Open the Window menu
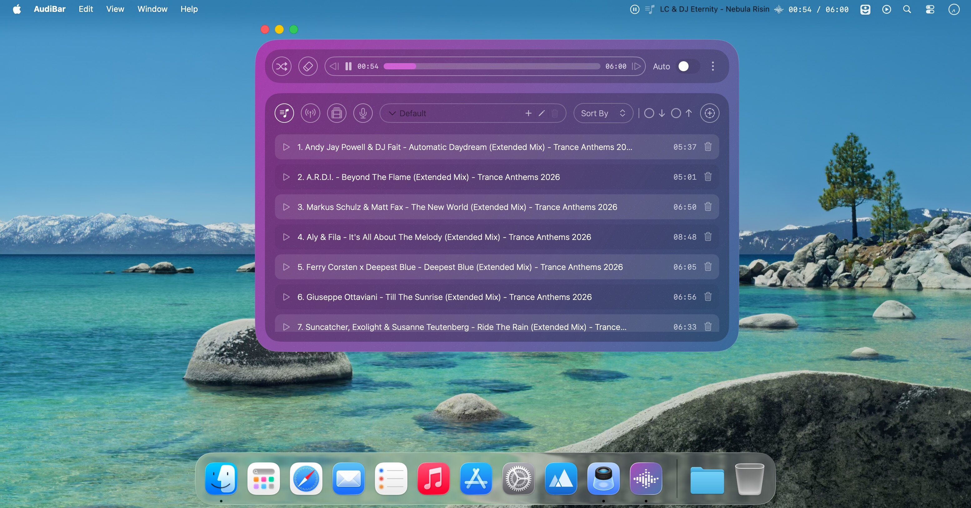971x508 pixels. click(152, 9)
